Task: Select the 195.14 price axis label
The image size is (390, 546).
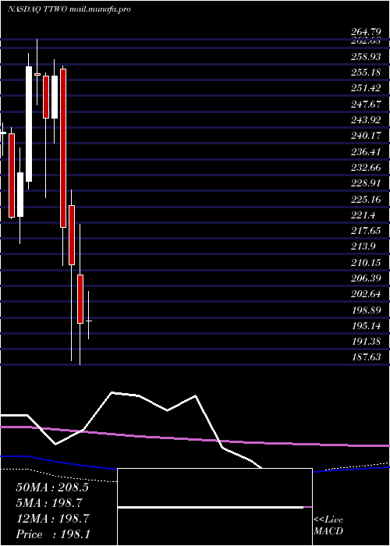Action: 366,326
